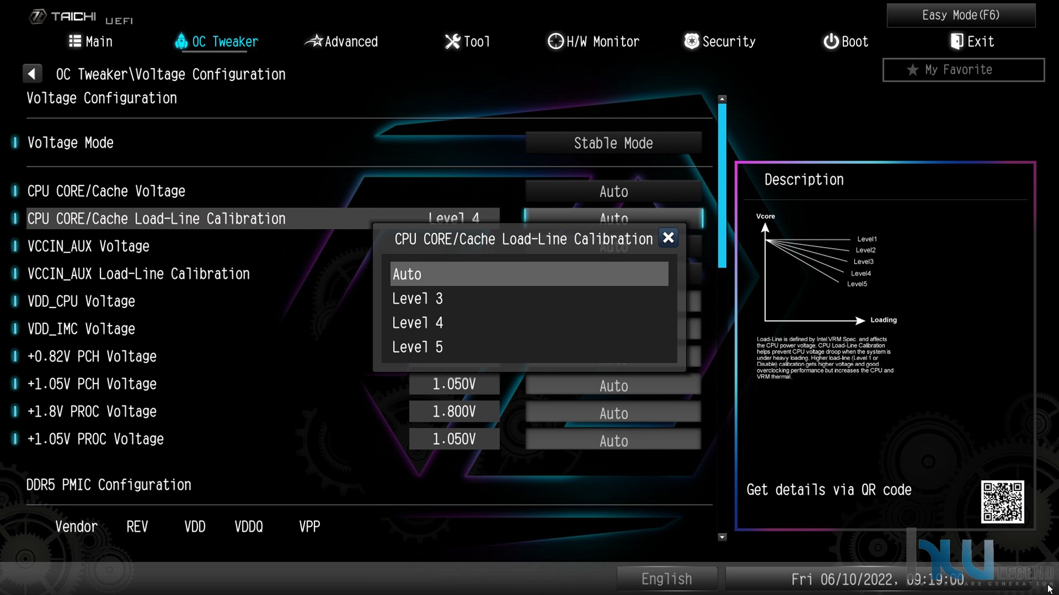Viewport: 1059px width, 595px height.
Task: Select the +1.05V PCH Voltage label
Action: (x=92, y=384)
